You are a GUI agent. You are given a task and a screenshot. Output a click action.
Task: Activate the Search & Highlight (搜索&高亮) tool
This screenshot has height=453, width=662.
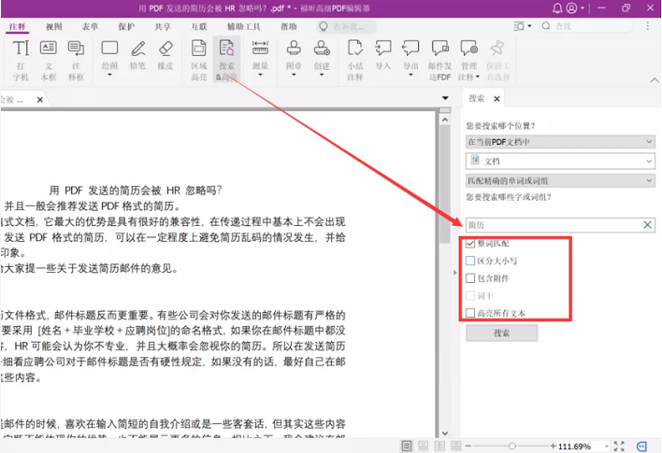(x=226, y=60)
